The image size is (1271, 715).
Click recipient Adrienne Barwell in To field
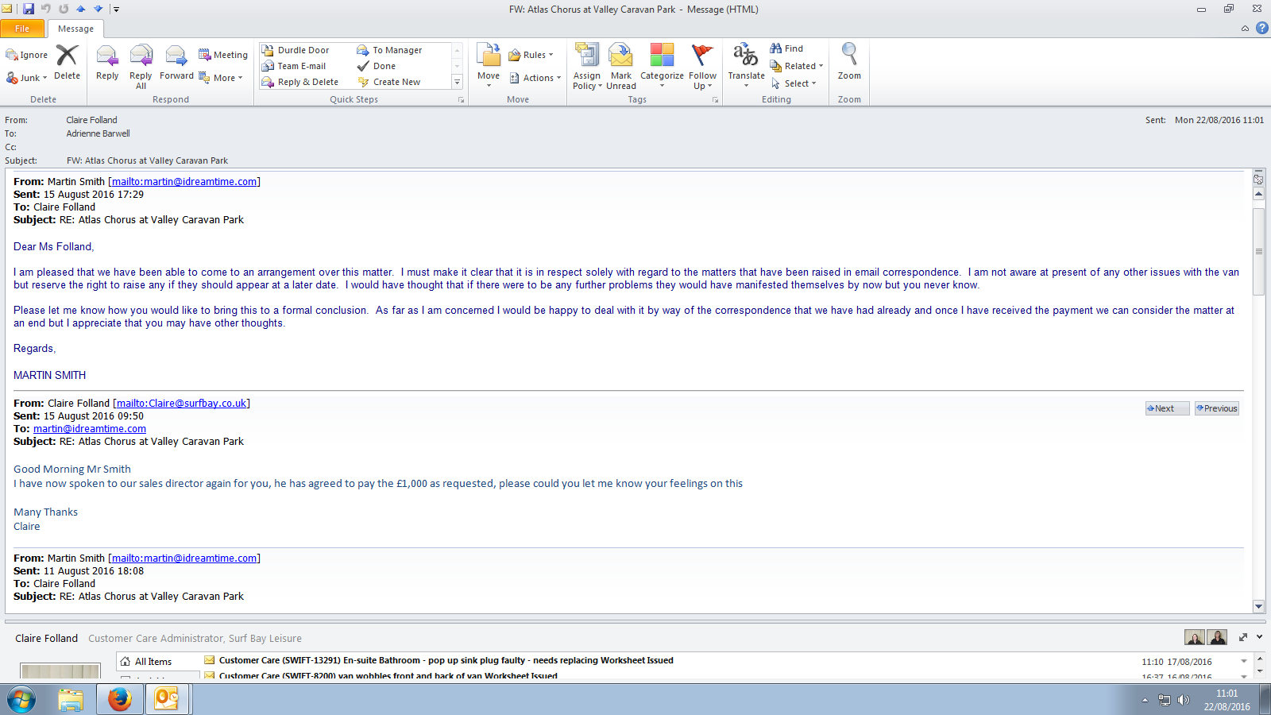click(98, 133)
